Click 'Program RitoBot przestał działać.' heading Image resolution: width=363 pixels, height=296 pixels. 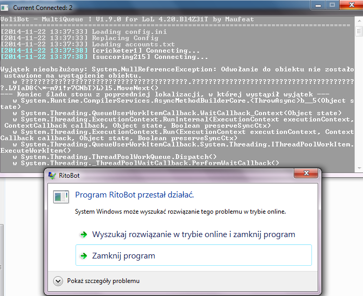point(134,195)
